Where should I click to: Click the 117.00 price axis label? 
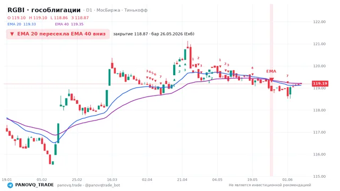coord(319,132)
